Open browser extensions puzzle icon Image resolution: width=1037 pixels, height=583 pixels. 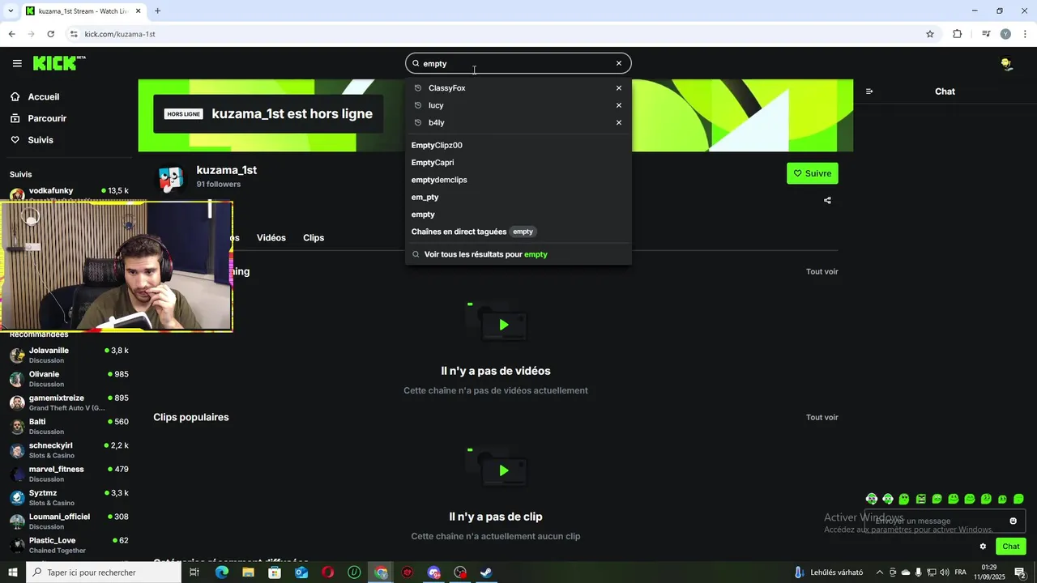tap(957, 34)
